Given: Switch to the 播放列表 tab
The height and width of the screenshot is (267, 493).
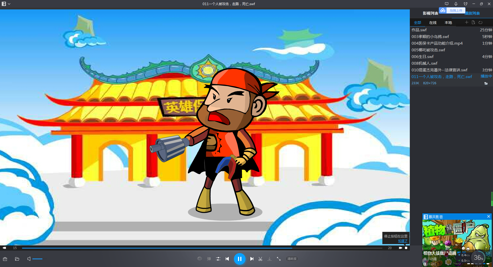Looking at the screenshot, I should pos(472,13).
